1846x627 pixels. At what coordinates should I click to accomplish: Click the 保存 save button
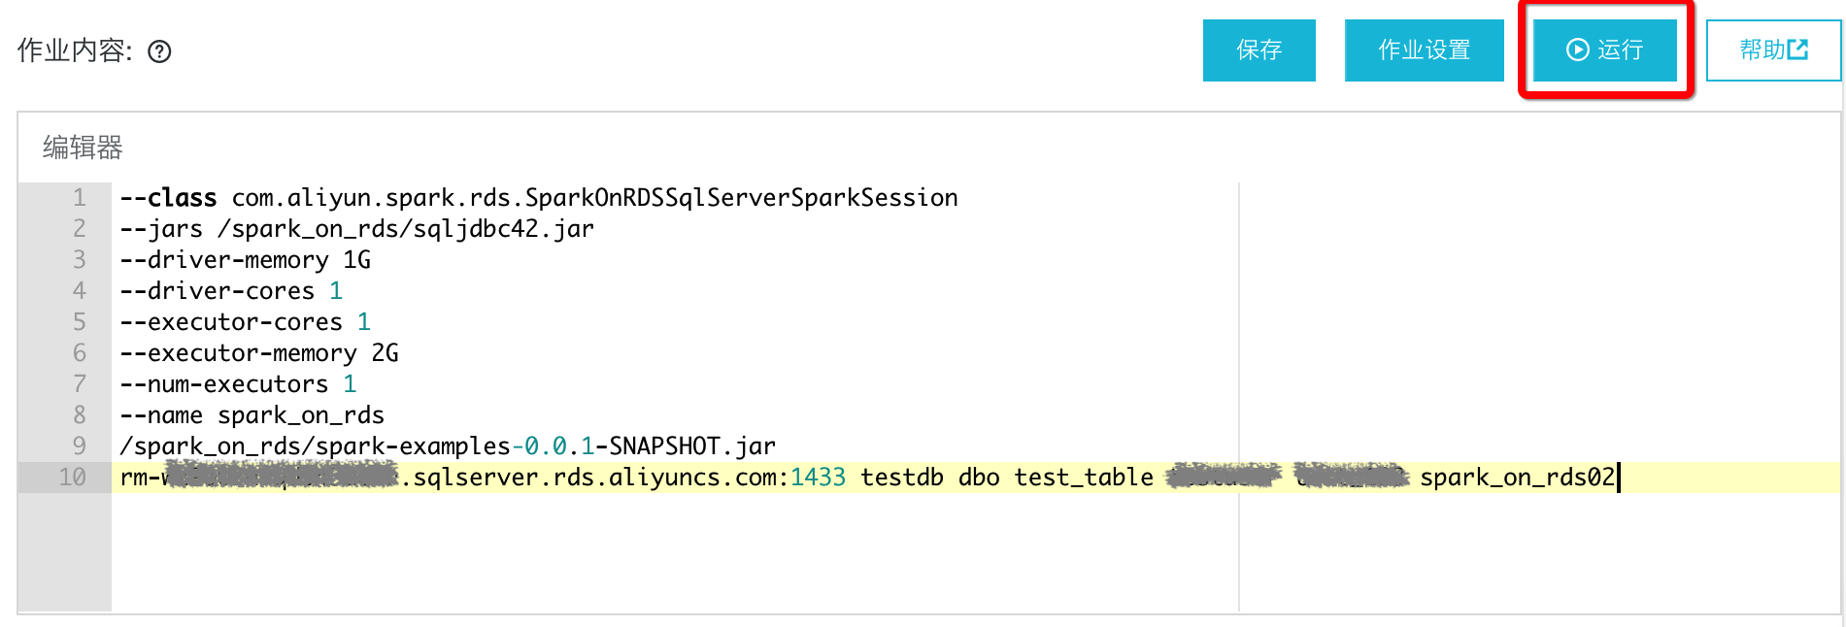point(1259,49)
